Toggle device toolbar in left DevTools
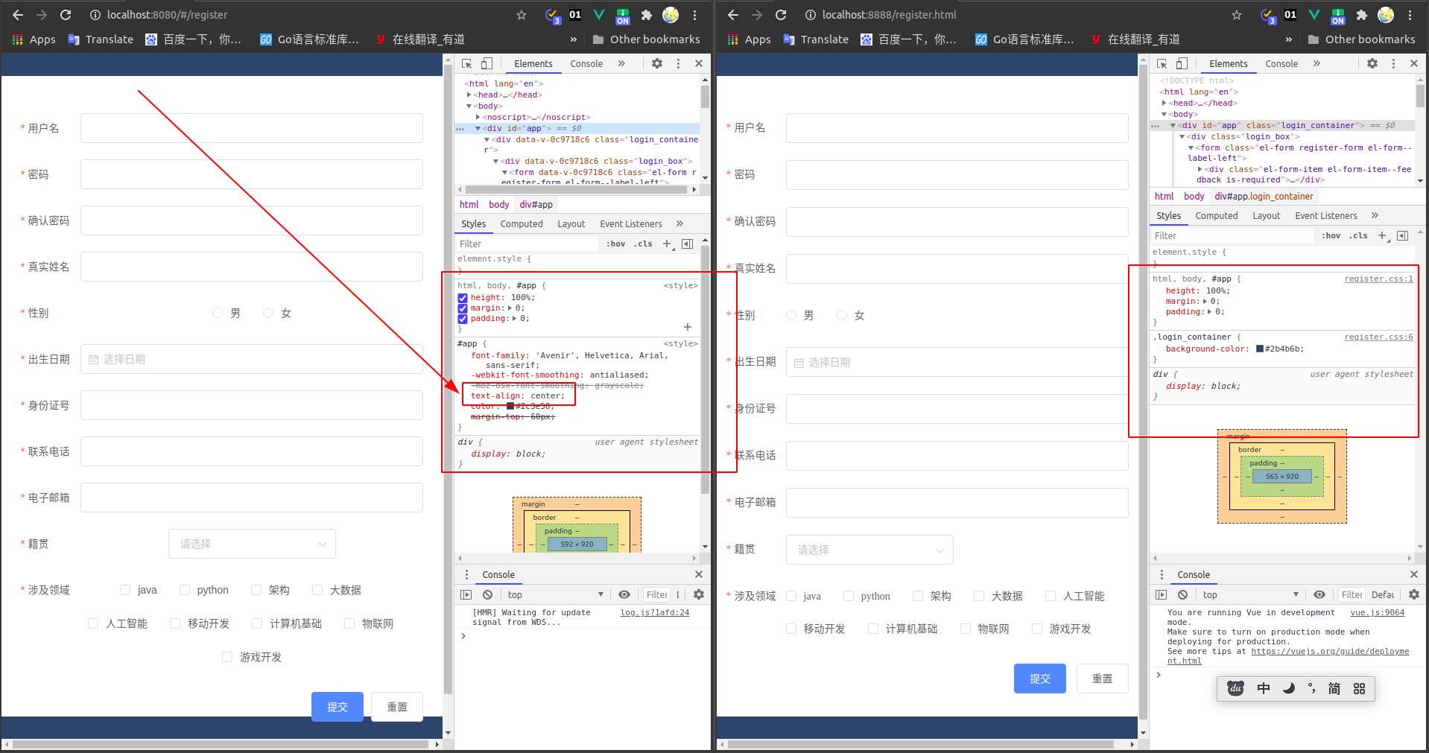Image resolution: width=1429 pixels, height=753 pixels. tap(487, 64)
